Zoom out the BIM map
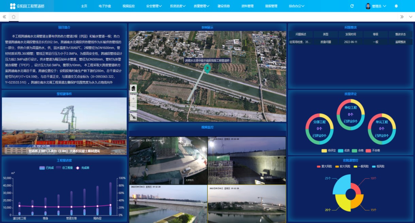 (x=133, y=107)
